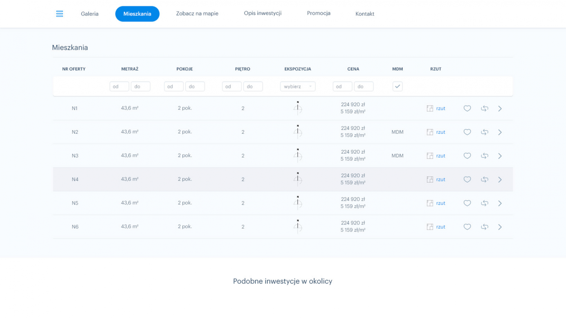Image resolution: width=566 pixels, height=318 pixels.
Task: Expand the Ekspozycja 'wybierz' dropdown
Action: coord(297,87)
